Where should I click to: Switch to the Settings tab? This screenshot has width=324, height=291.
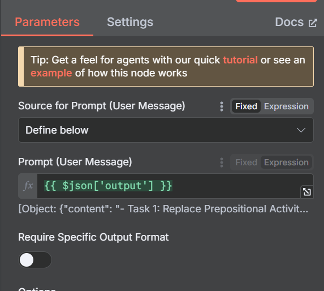(130, 22)
